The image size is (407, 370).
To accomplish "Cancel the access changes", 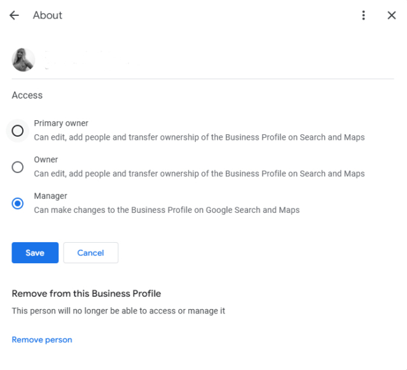I will [90, 252].
